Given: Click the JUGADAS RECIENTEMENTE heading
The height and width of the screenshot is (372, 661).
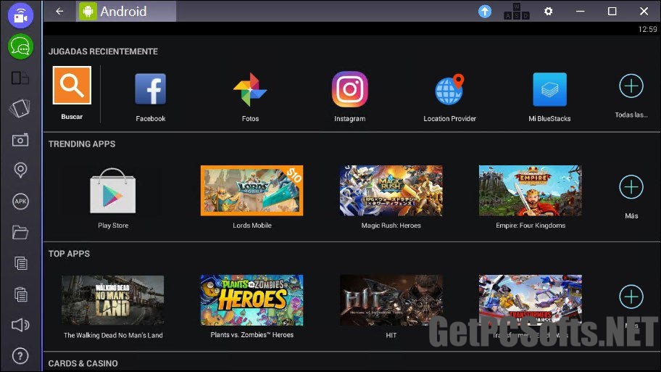Looking at the screenshot, I should (x=103, y=51).
